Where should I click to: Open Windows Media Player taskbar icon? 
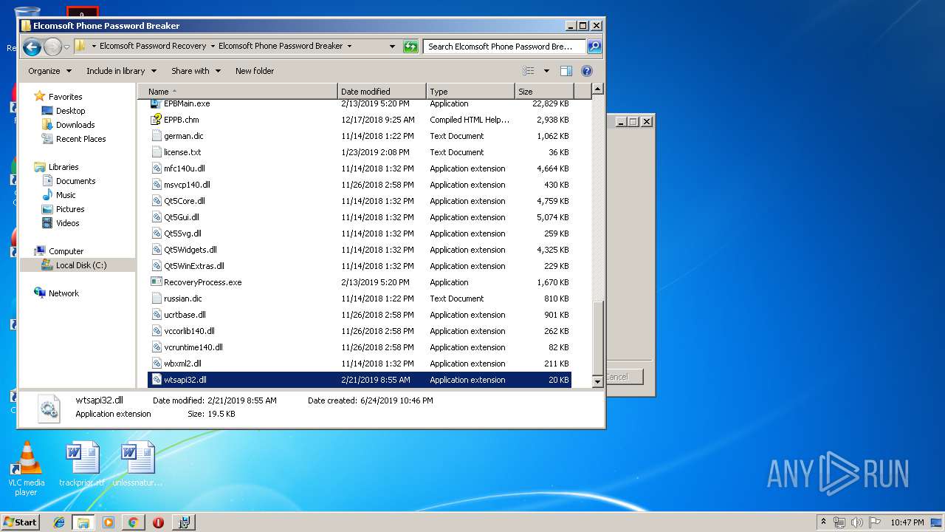(109, 522)
